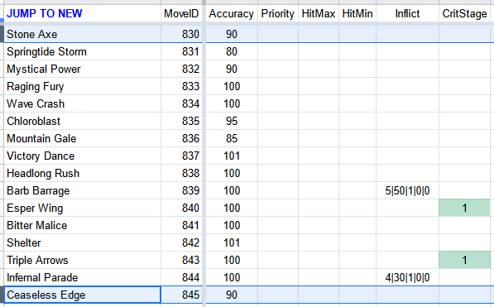The width and height of the screenshot is (494, 307).
Task: Click MoveID value 839
Action: tap(190, 190)
